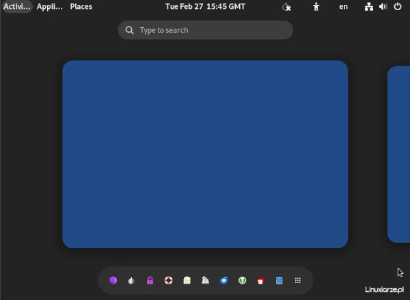Open Tails documentation lifebuoy icon
410x300 pixels.
[x=168, y=280]
